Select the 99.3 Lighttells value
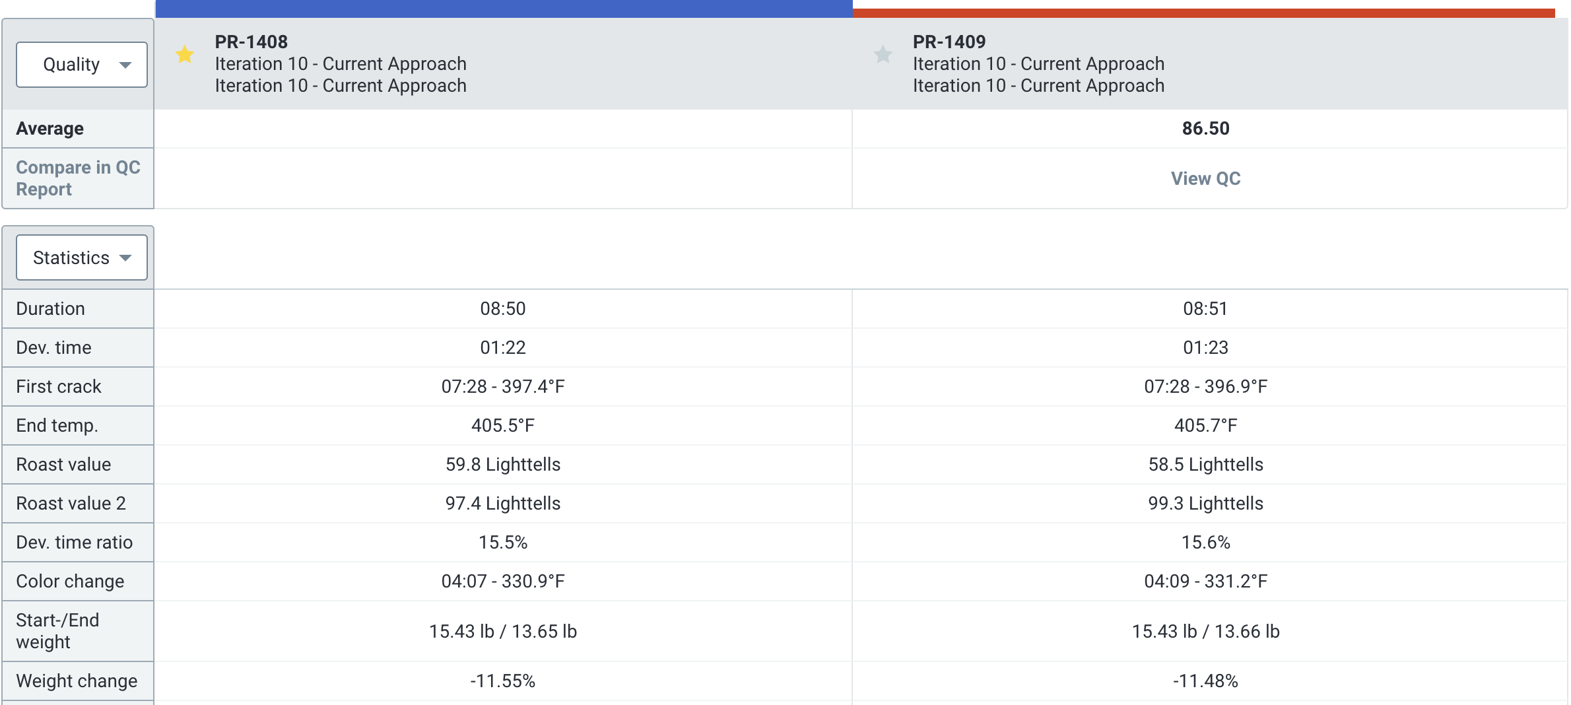Viewport: 1571px width, 705px height. click(1205, 504)
